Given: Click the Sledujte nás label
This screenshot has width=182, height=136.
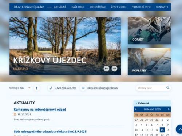Looking at the screenshot, I should 17,88.
